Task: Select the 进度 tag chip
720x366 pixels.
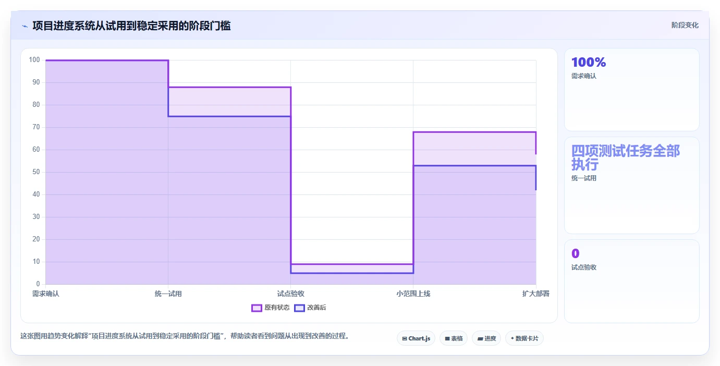Action: [486, 338]
